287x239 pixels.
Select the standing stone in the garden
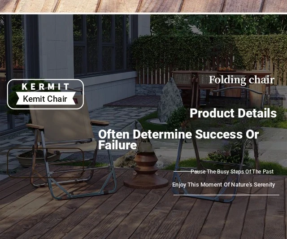pos(170,100)
